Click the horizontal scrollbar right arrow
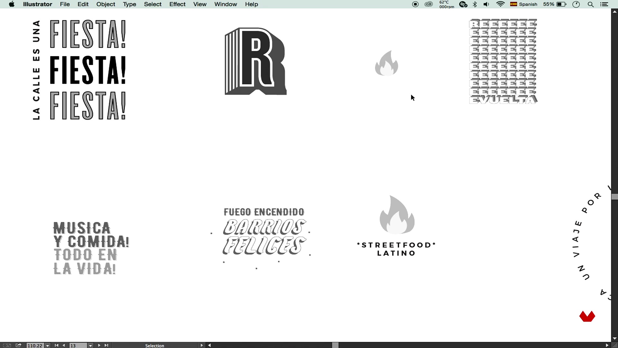Viewport: 618px width, 348px height. point(607,345)
